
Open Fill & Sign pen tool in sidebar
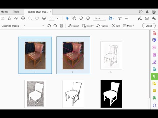click(x=154, y=62)
